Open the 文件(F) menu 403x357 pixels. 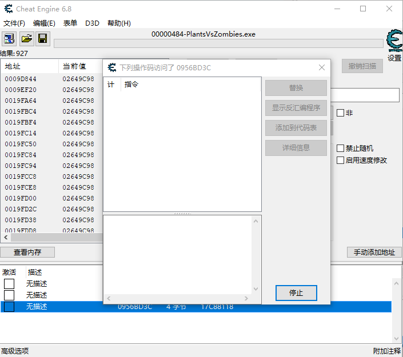[14, 23]
